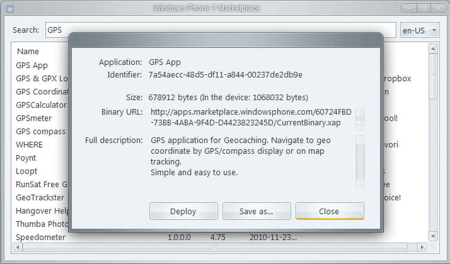Click the full description text
This screenshot has height=264, width=450.
tap(240, 156)
